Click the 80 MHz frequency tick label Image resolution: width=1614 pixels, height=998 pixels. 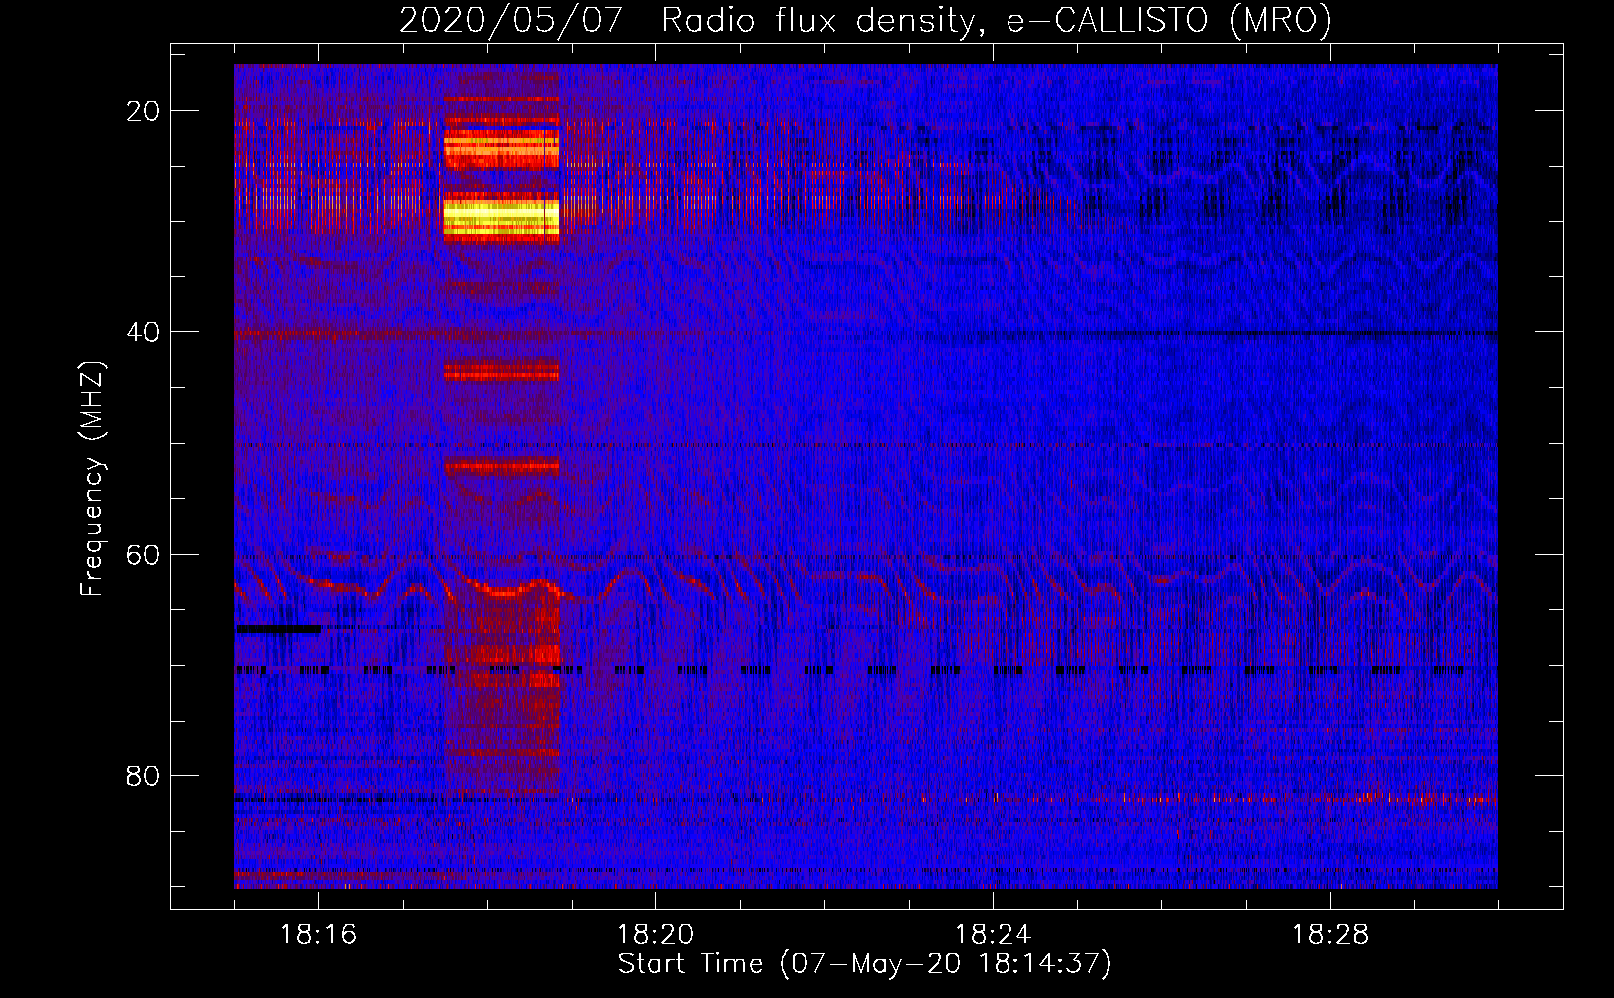(143, 776)
